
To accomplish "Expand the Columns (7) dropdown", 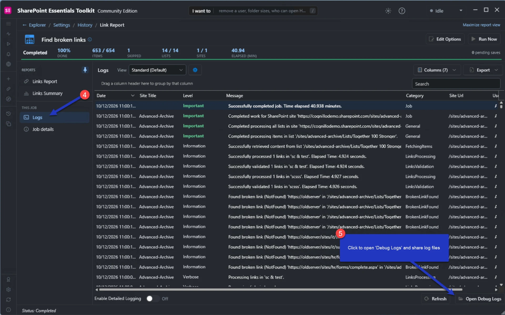I will tap(437, 70).
